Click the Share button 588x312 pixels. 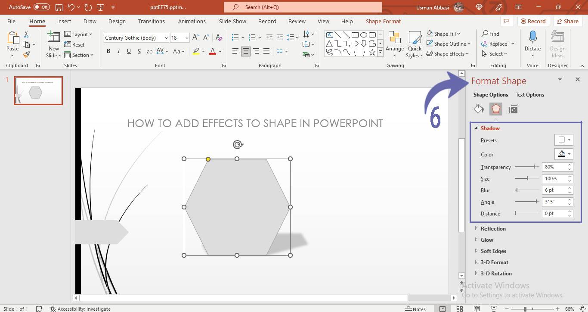567,21
